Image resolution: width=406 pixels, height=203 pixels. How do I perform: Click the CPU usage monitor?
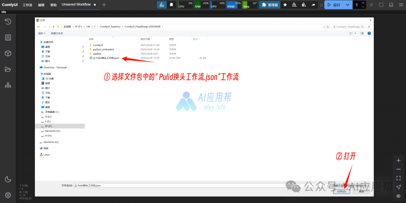coord(186,5)
